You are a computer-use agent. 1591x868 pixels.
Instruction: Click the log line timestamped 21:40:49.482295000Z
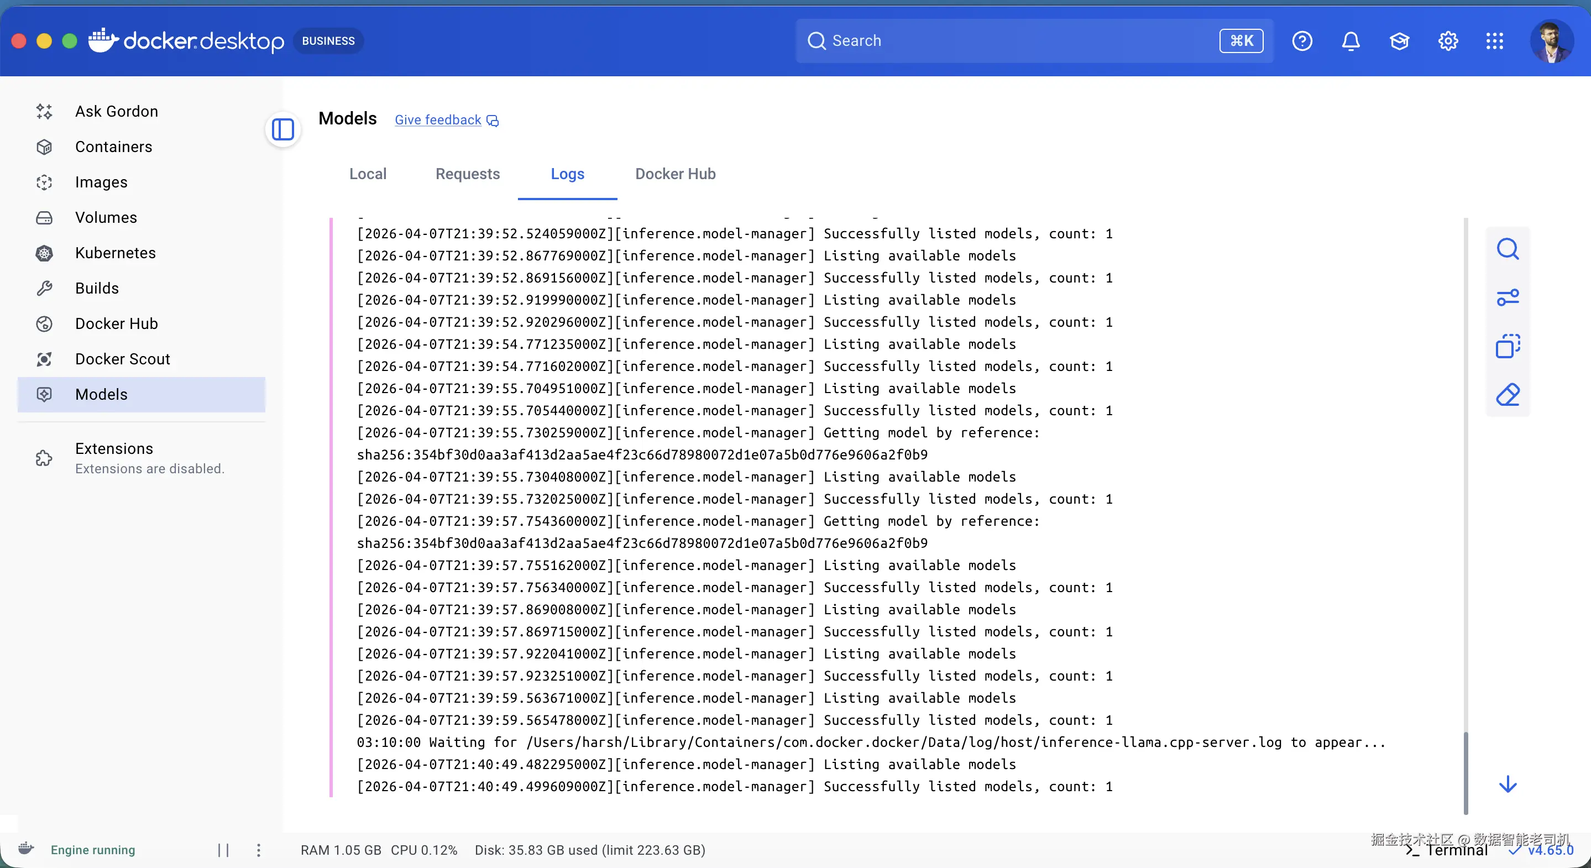coord(686,764)
